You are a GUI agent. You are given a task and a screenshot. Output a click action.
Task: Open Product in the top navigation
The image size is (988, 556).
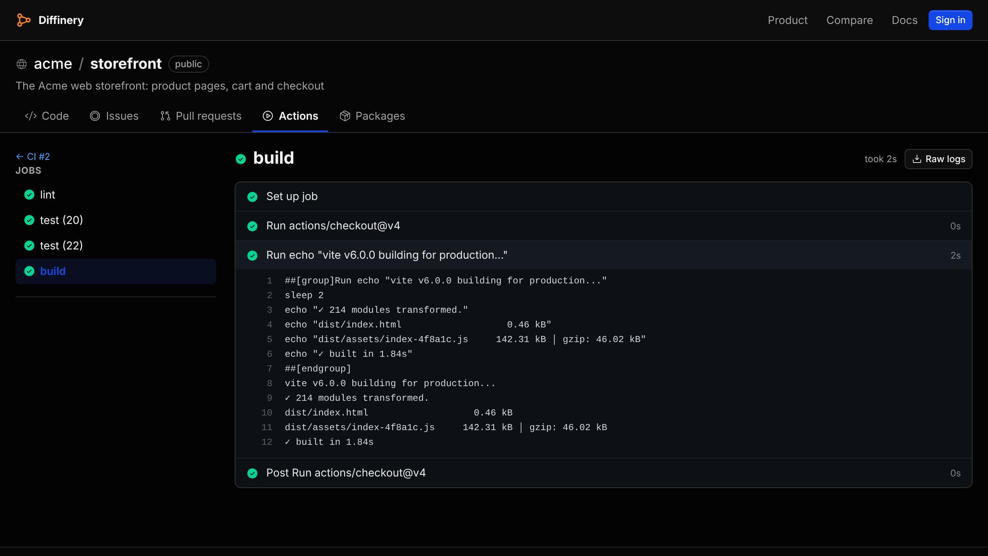pyautogui.click(x=788, y=20)
